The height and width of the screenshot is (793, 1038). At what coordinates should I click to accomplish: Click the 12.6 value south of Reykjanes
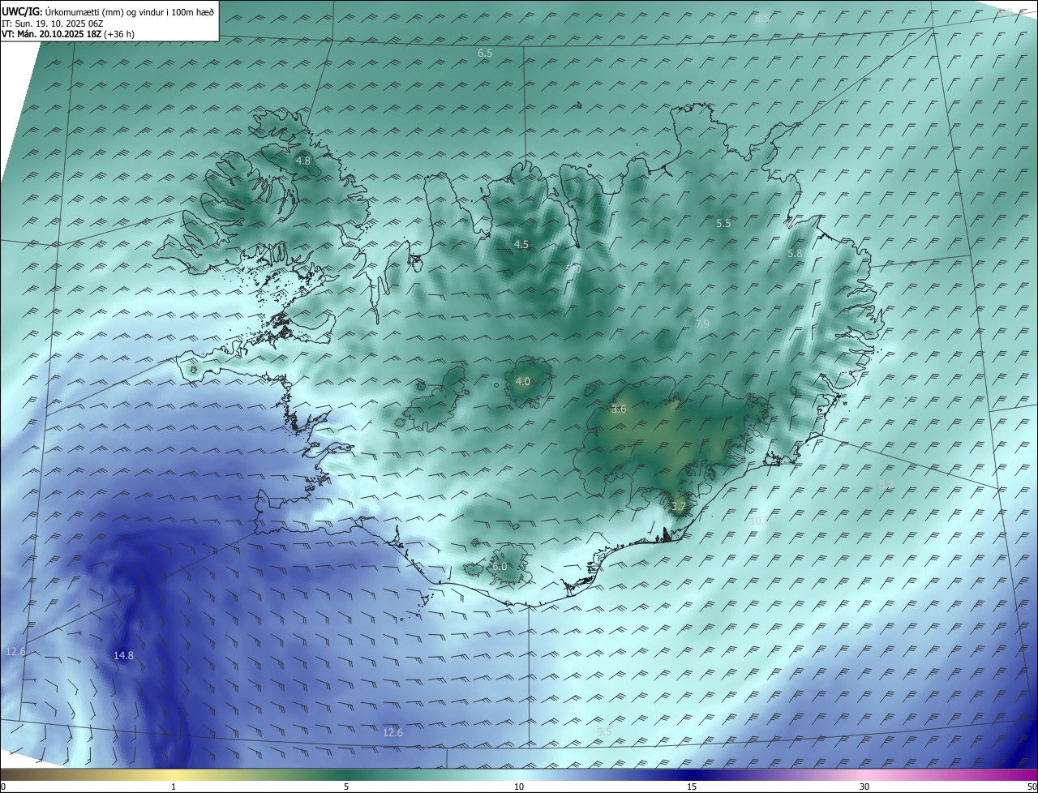392,732
